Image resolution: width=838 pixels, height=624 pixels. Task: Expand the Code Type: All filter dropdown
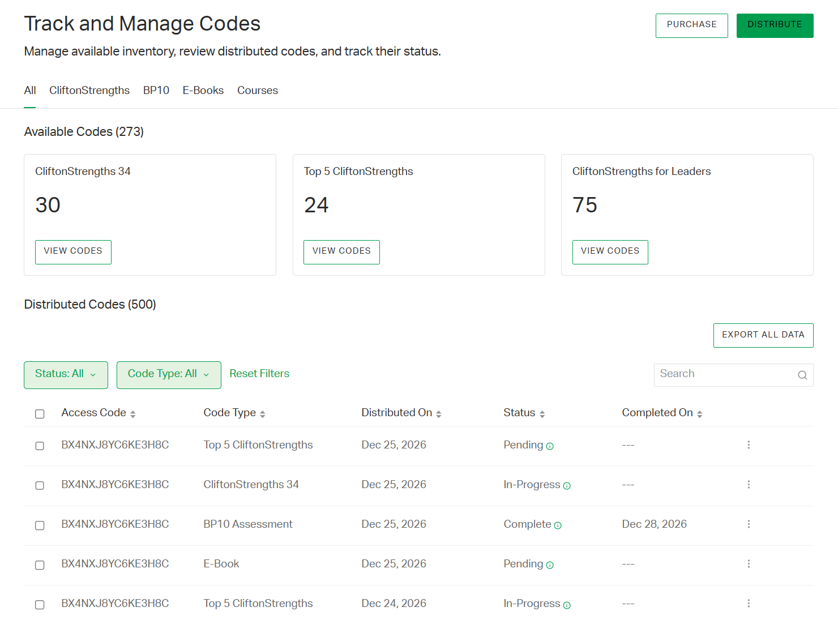169,375
